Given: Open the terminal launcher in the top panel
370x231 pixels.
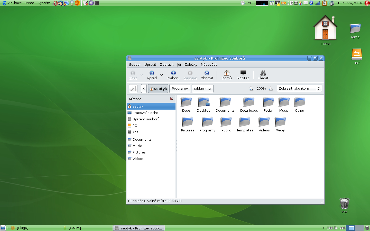Looking at the screenshot, I should 97,3.
